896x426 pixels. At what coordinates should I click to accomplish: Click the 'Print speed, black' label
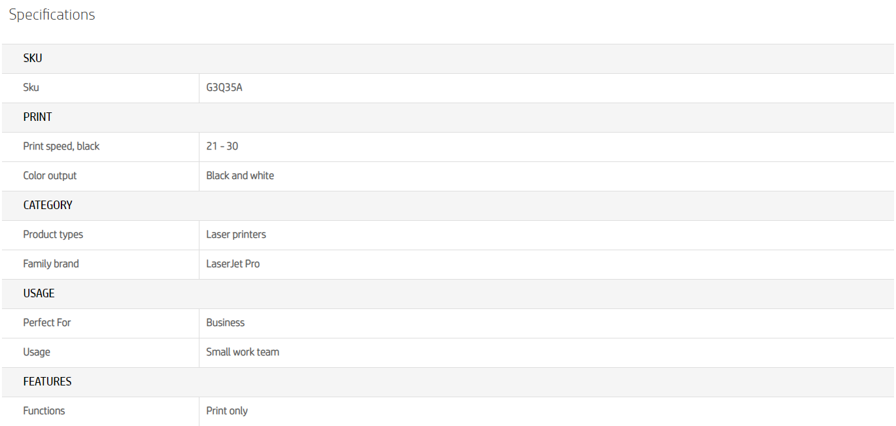(61, 146)
